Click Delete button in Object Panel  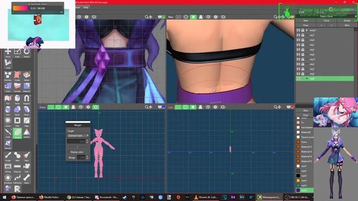pos(347,21)
